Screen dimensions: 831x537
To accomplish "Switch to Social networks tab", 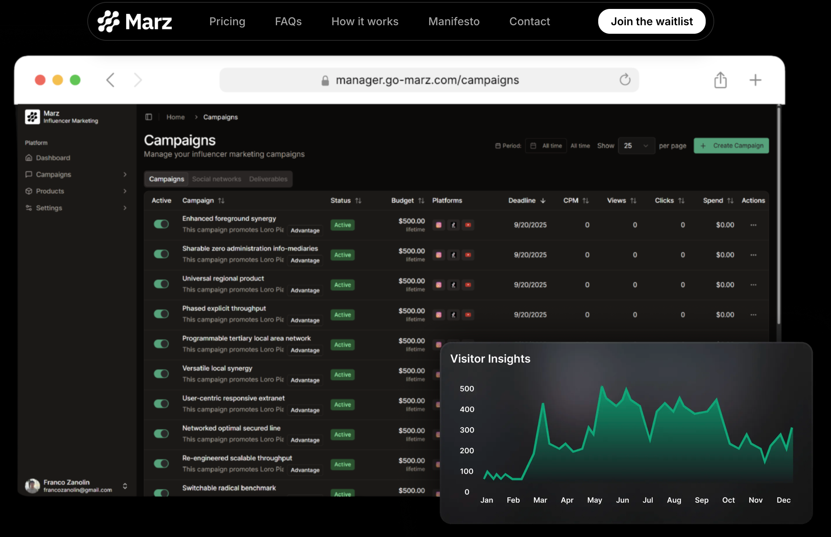I will 216,179.
